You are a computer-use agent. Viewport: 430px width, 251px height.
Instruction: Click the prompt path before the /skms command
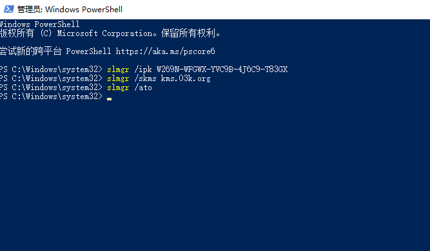pos(51,79)
